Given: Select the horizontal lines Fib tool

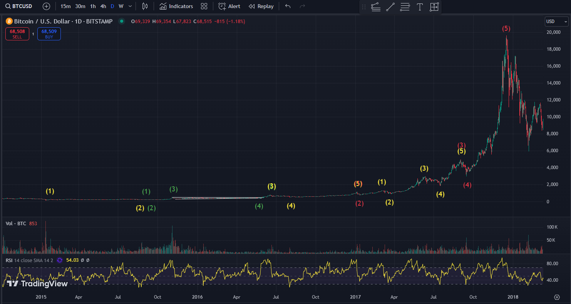Looking at the screenshot, I should (x=405, y=7).
